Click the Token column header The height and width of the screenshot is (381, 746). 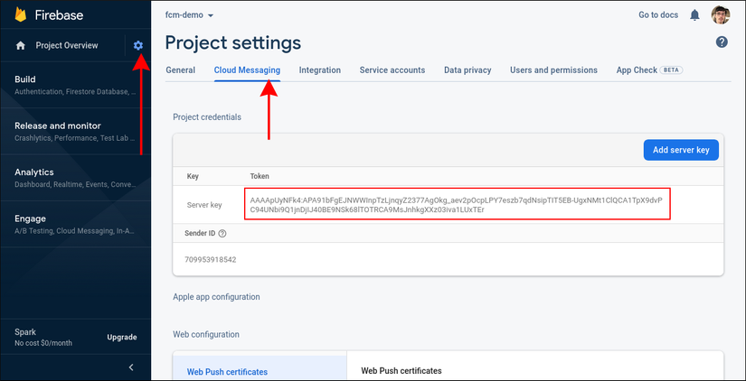[260, 176]
